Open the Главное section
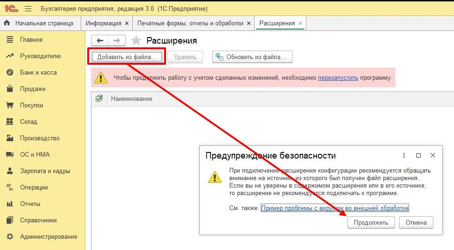The width and height of the screenshot is (454, 250). click(x=31, y=40)
